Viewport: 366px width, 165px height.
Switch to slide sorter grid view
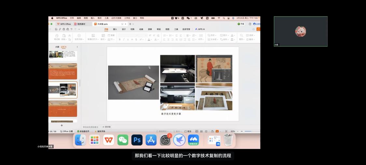pos(202,131)
